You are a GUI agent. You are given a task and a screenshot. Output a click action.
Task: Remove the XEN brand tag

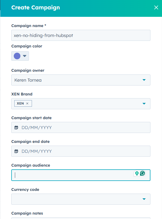coord(27,103)
